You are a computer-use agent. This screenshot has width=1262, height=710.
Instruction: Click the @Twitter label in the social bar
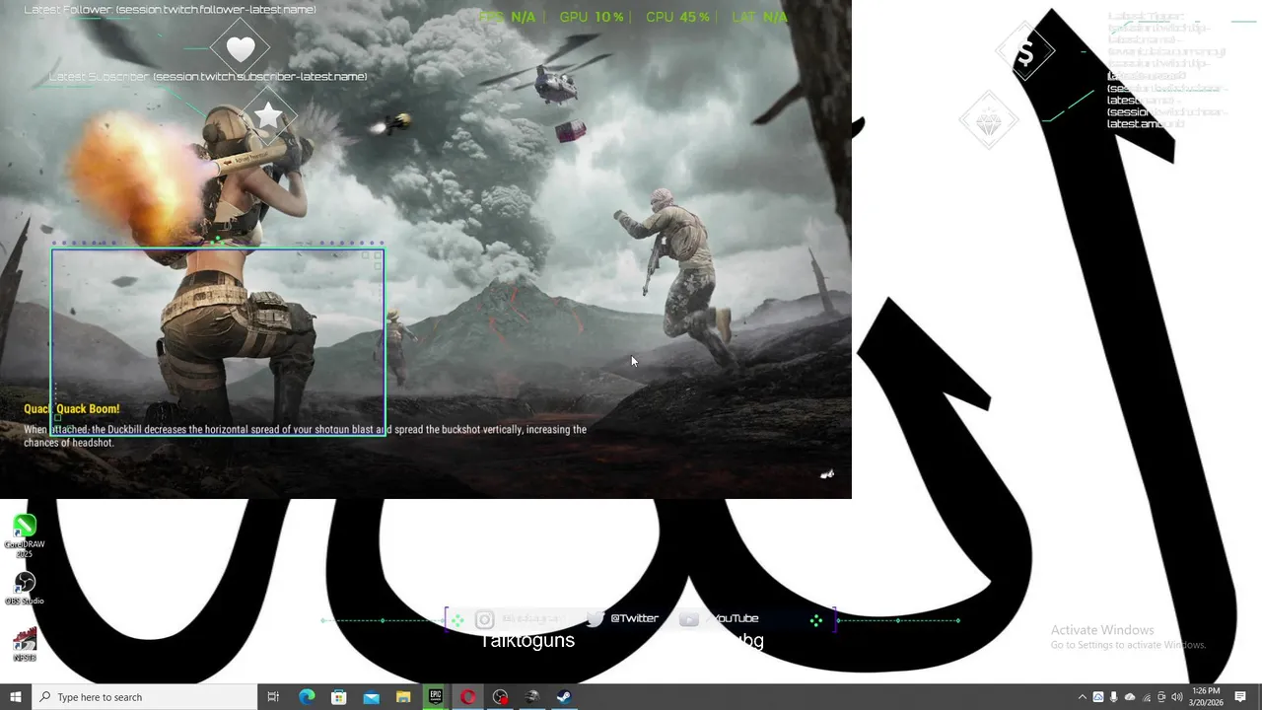click(x=634, y=618)
